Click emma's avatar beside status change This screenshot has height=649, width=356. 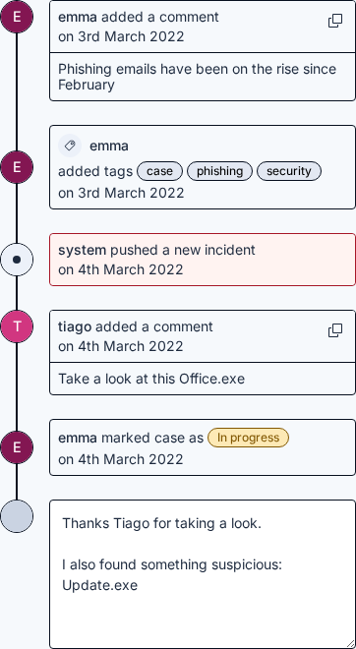click(x=17, y=447)
